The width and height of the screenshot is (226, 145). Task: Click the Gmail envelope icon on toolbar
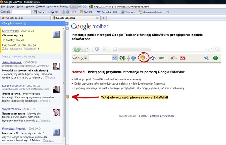tap(74, 12)
